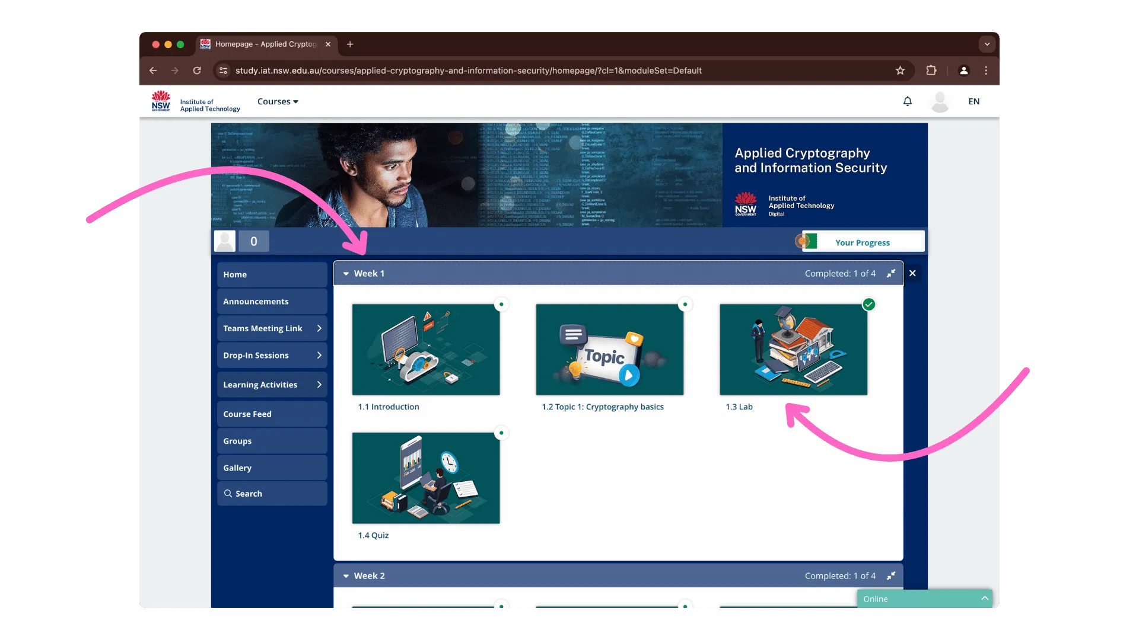Open Course Feed from the sidebar
The height and width of the screenshot is (640, 1139).
pyautogui.click(x=247, y=414)
